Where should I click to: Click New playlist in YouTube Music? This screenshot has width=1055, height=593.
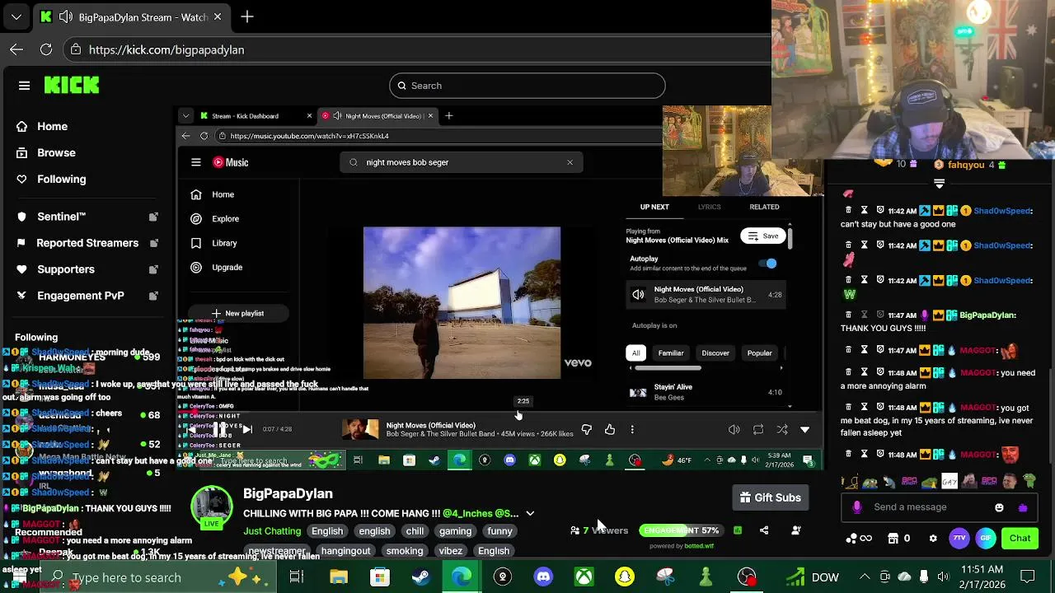[x=237, y=313]
